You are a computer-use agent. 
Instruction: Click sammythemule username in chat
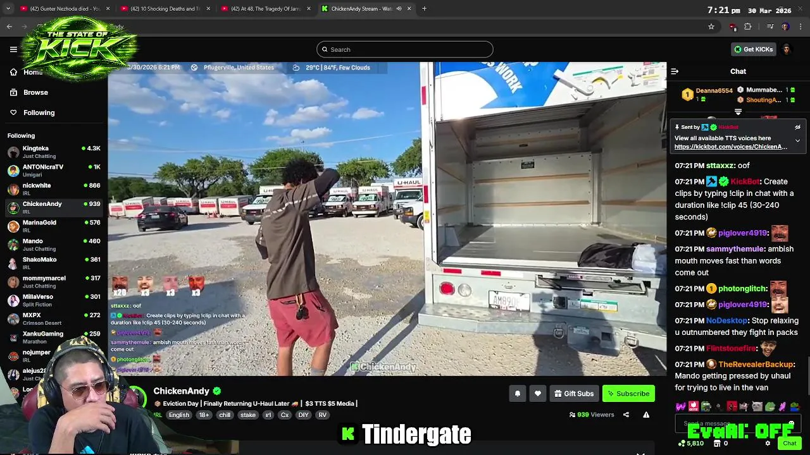735,249
